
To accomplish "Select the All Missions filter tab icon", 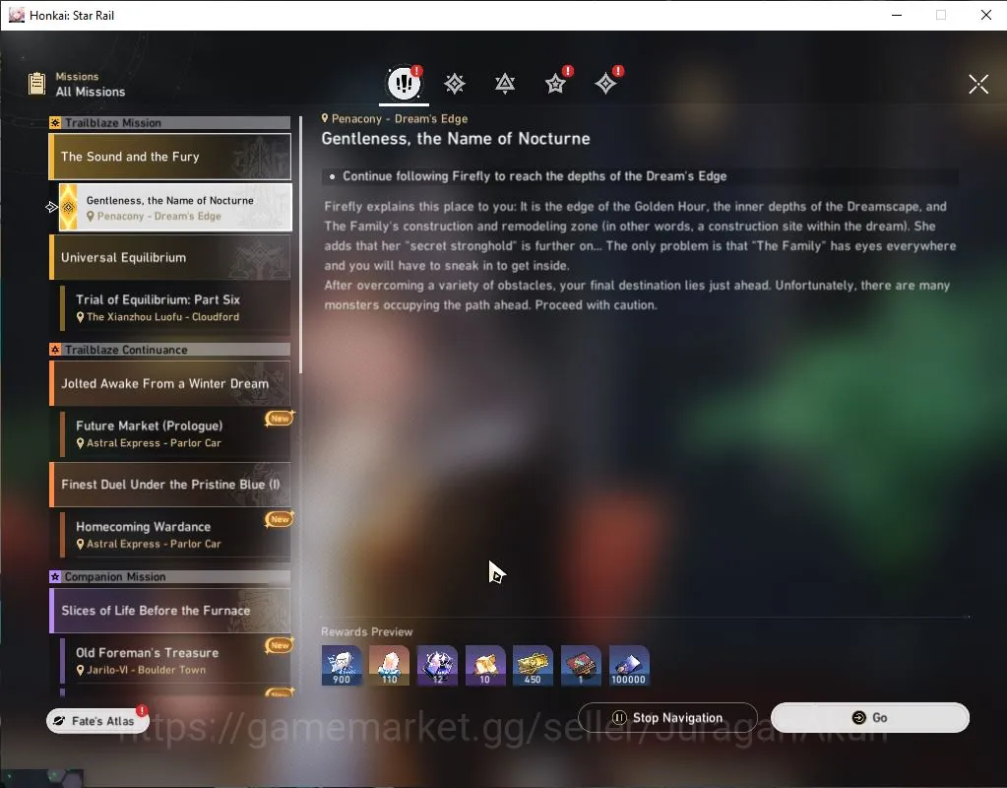I will (404, 83).
